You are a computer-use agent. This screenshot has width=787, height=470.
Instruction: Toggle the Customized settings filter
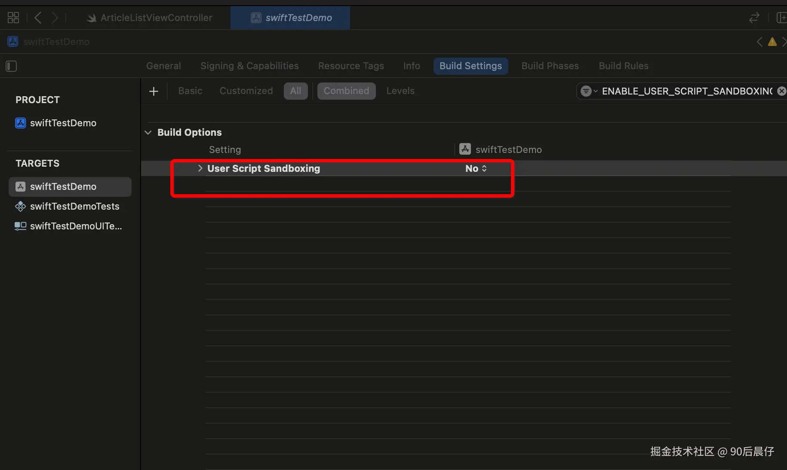click(246, 91)
